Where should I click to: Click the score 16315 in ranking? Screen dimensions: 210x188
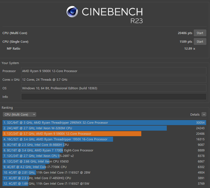point(200,139)
